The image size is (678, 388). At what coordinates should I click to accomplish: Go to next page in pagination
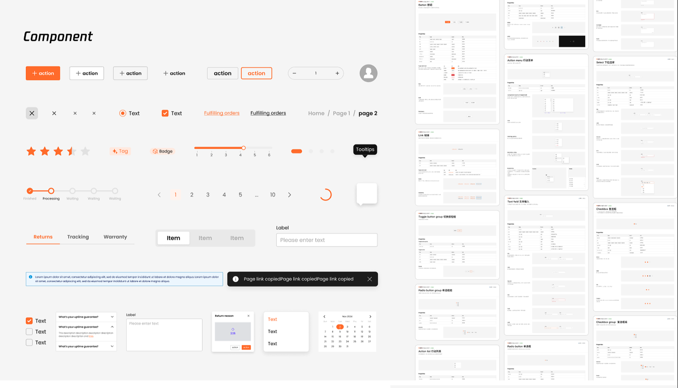[290, 195]
